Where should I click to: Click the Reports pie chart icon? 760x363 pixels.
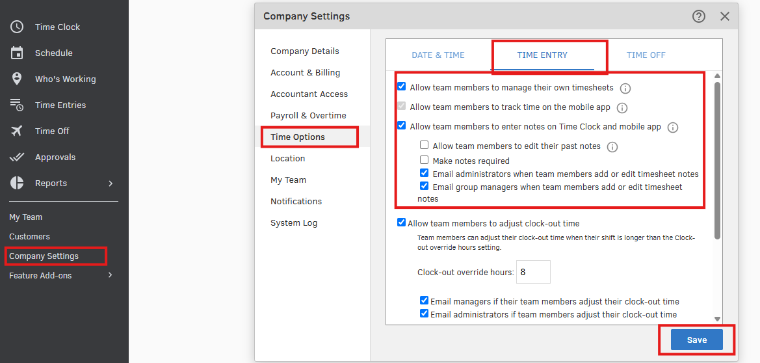[17, 183]
